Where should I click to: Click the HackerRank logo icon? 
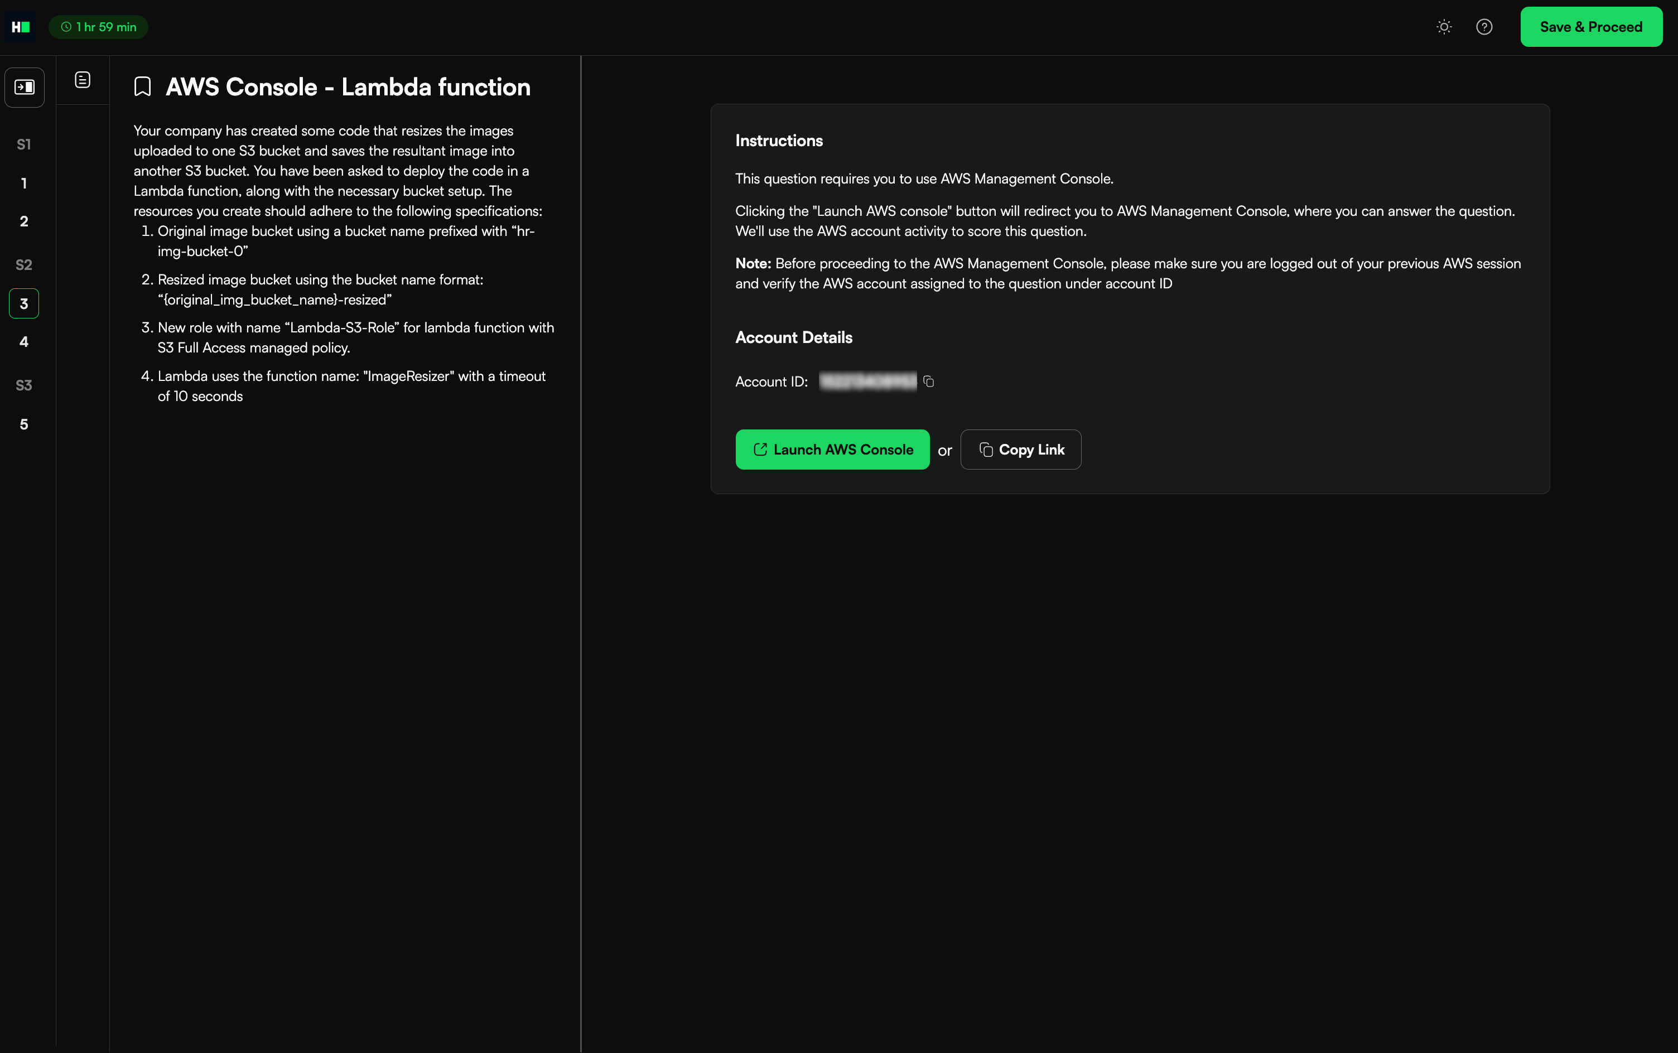pyautogui.click(x=20, y=27)
